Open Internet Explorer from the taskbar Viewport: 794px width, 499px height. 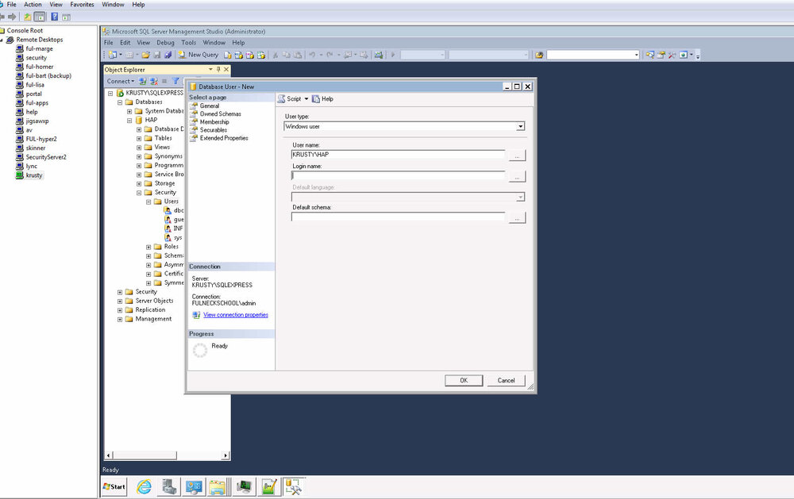point(144,487)
